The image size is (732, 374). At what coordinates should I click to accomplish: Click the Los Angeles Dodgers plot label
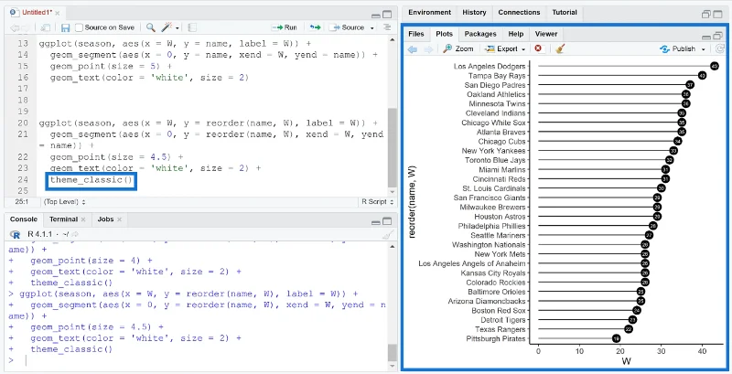tap(490, 66)
